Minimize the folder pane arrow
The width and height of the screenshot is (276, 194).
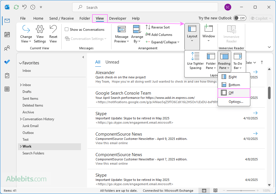coord(83,57)
